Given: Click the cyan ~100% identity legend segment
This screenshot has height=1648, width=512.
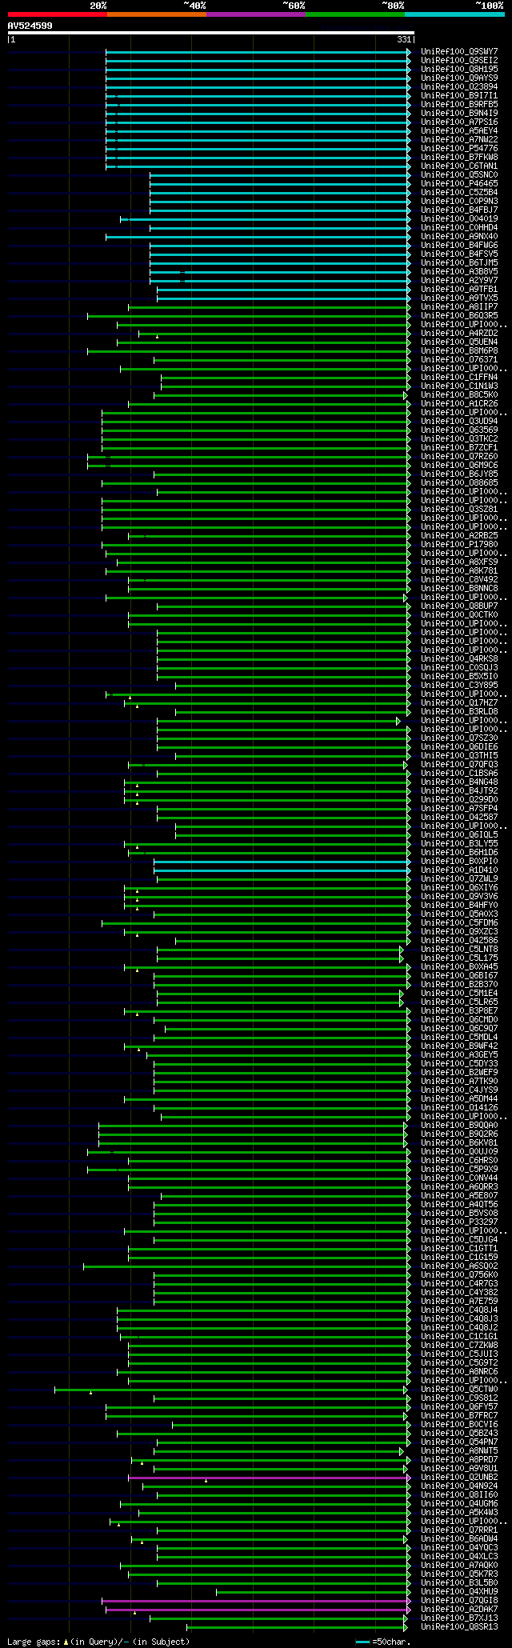Looking at the screenshot, I should point(454,14).
